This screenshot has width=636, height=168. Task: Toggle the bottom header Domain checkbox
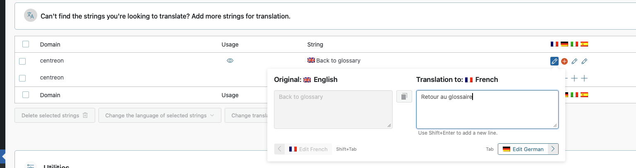[26, 95]
